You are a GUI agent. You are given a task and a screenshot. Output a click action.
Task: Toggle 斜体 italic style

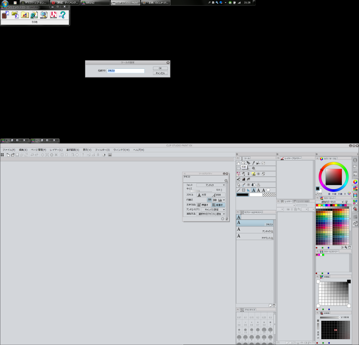[x=217, y=195]
